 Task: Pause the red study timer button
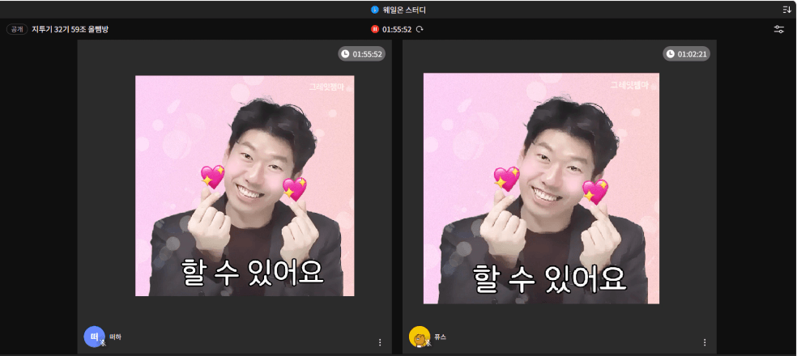pyautogui.click(x=375, y=29)
